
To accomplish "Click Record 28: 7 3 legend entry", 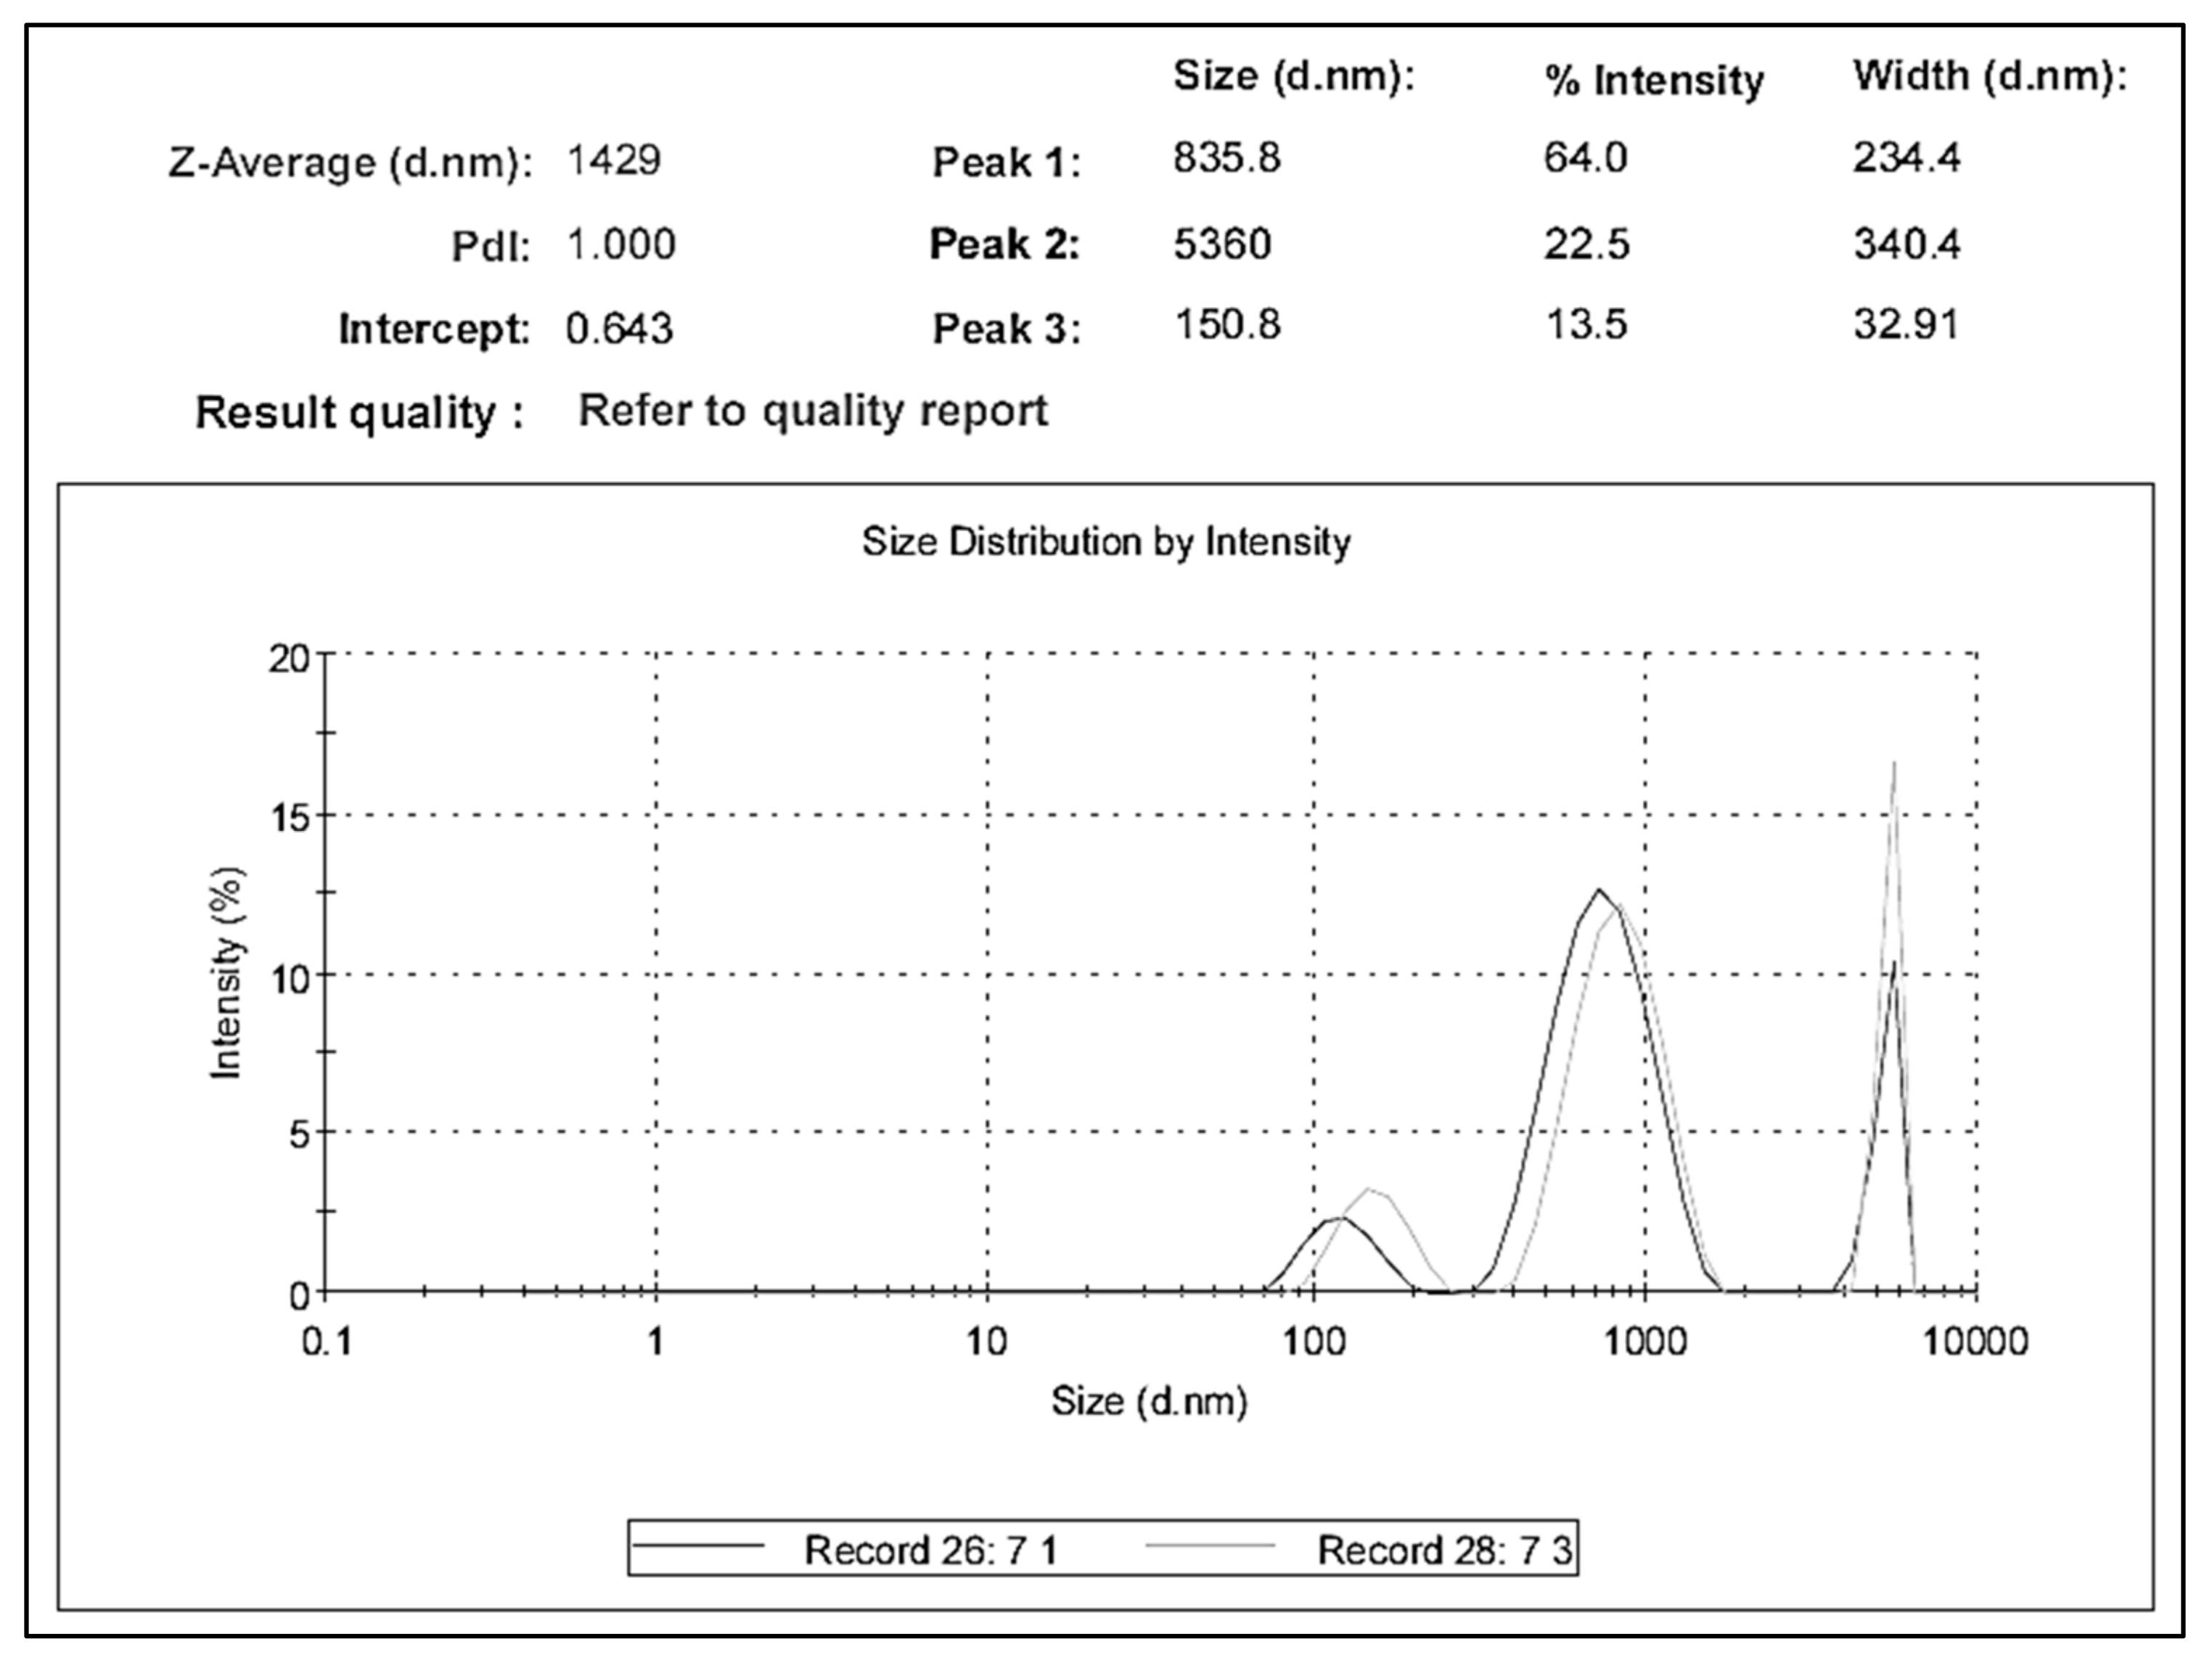I will tap(1444, 1551).
